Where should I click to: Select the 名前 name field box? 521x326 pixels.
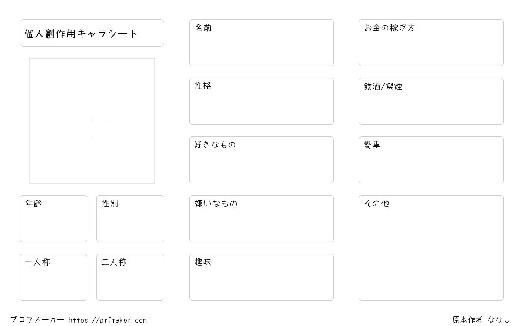[261, 43]
